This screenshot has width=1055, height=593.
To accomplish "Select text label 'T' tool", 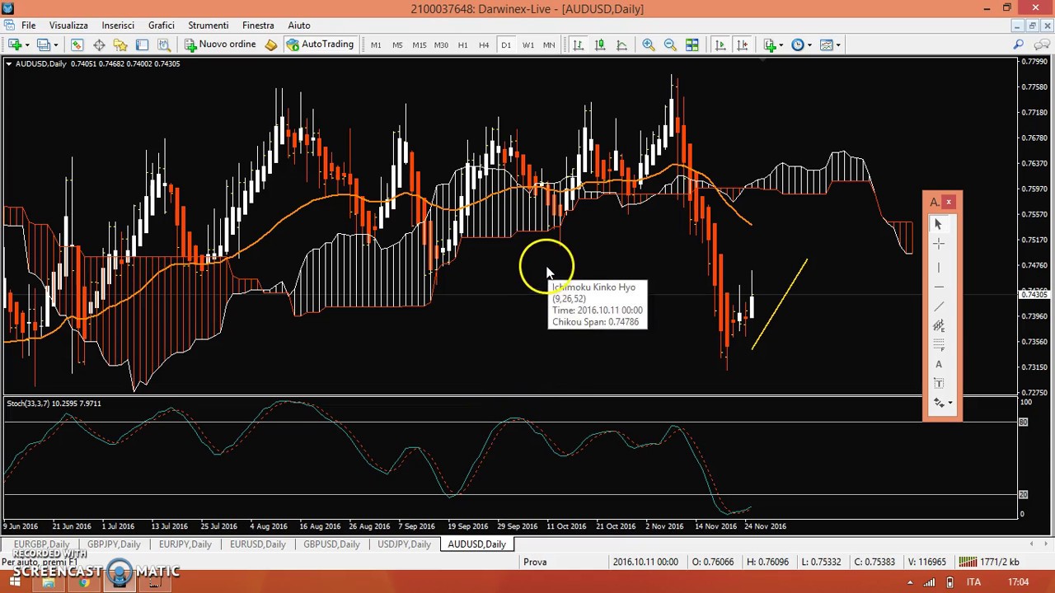I will pos(938,384).
